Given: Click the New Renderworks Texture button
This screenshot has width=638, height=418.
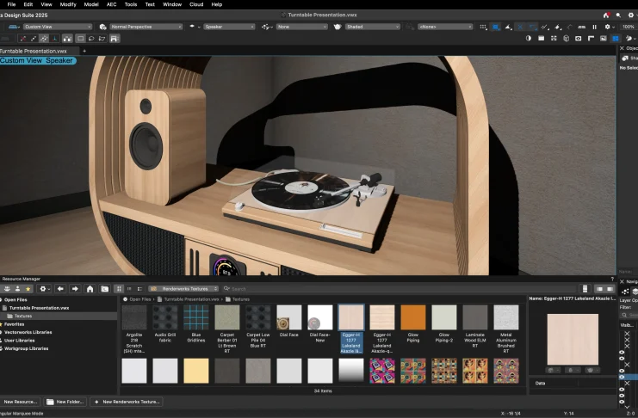Looking at the screenshot, I should (126, 402).
